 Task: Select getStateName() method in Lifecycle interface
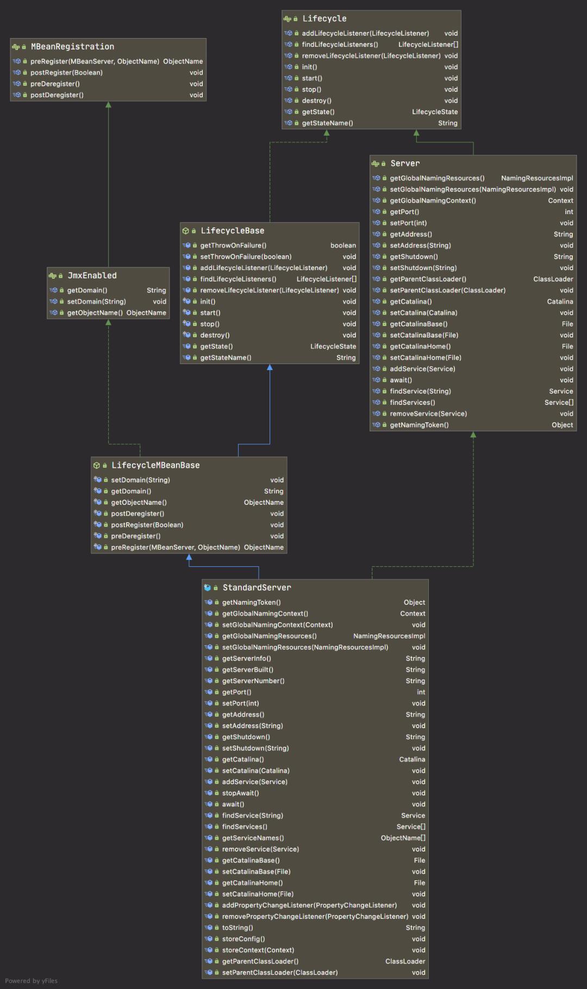tap(327, 123)
